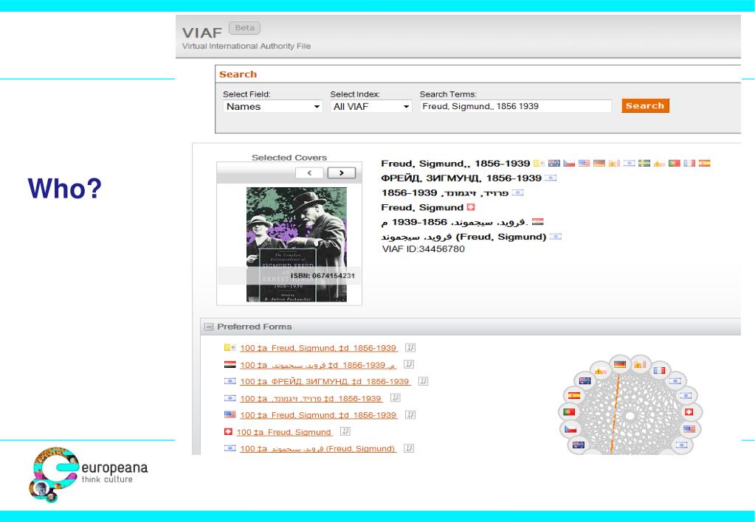Click the record icon next to Arabic '(Freud, Sigmund)'
The image size is (755, 522).
409,448
